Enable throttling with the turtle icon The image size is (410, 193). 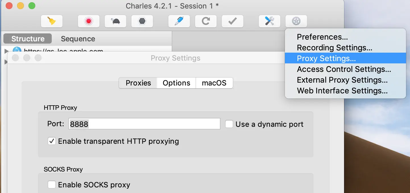tap(115, 21)
